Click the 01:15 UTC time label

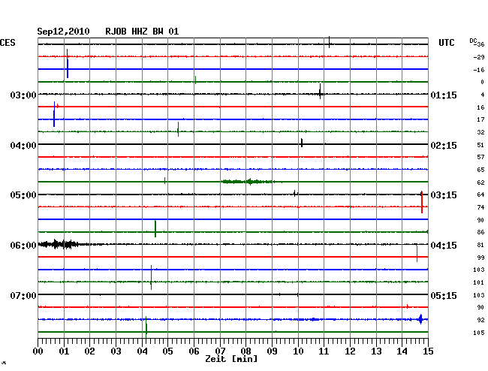(x=444, y=95)
